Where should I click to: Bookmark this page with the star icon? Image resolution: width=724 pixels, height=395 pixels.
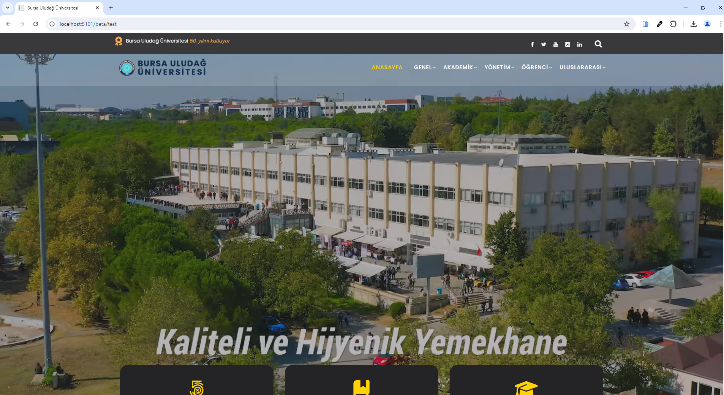(627, 24)
